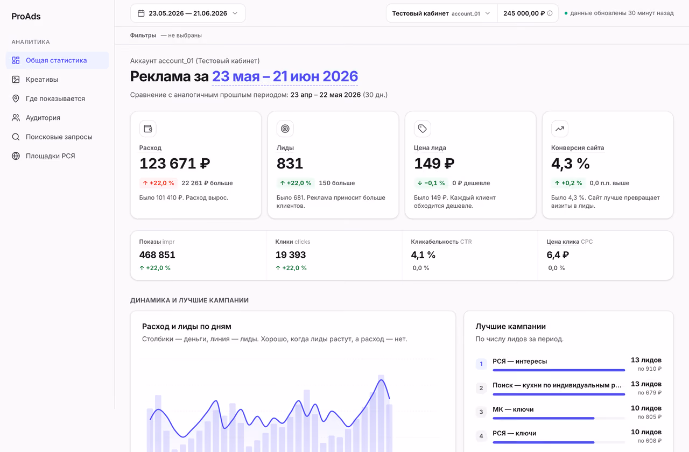Click the trend arrow icon on Конверсия сайта card

559,129
